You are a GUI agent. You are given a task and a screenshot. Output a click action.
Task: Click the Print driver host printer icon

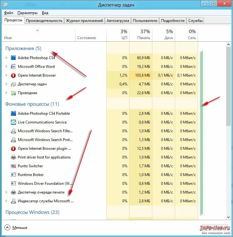[x=13, y=157]
